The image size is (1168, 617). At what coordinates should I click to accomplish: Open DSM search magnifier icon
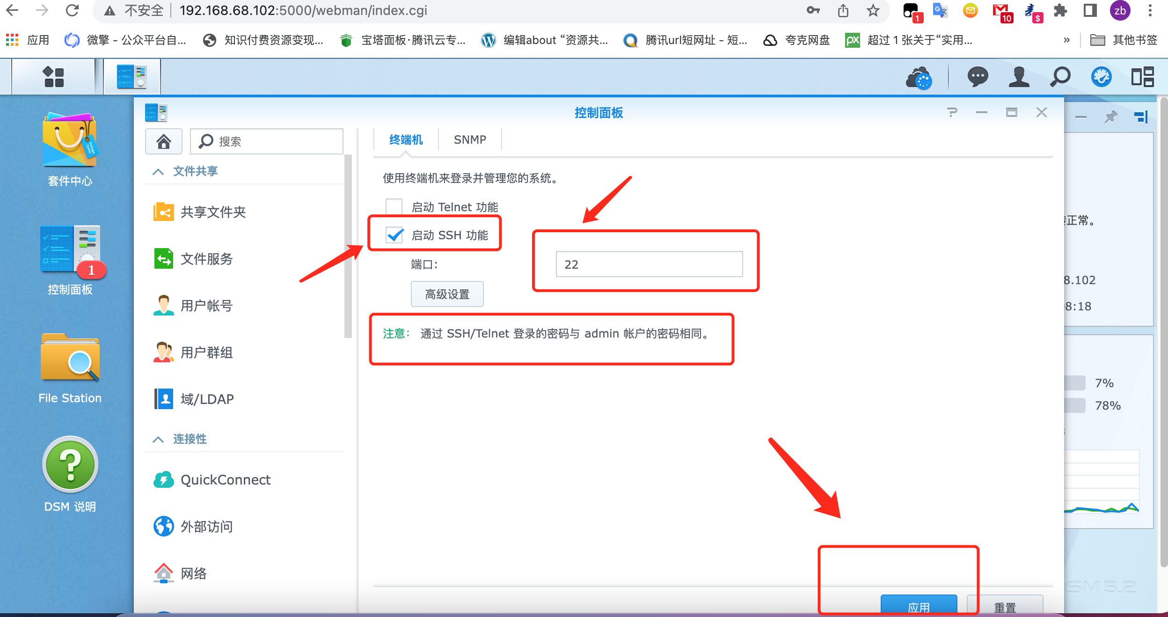click(1060, 77)
